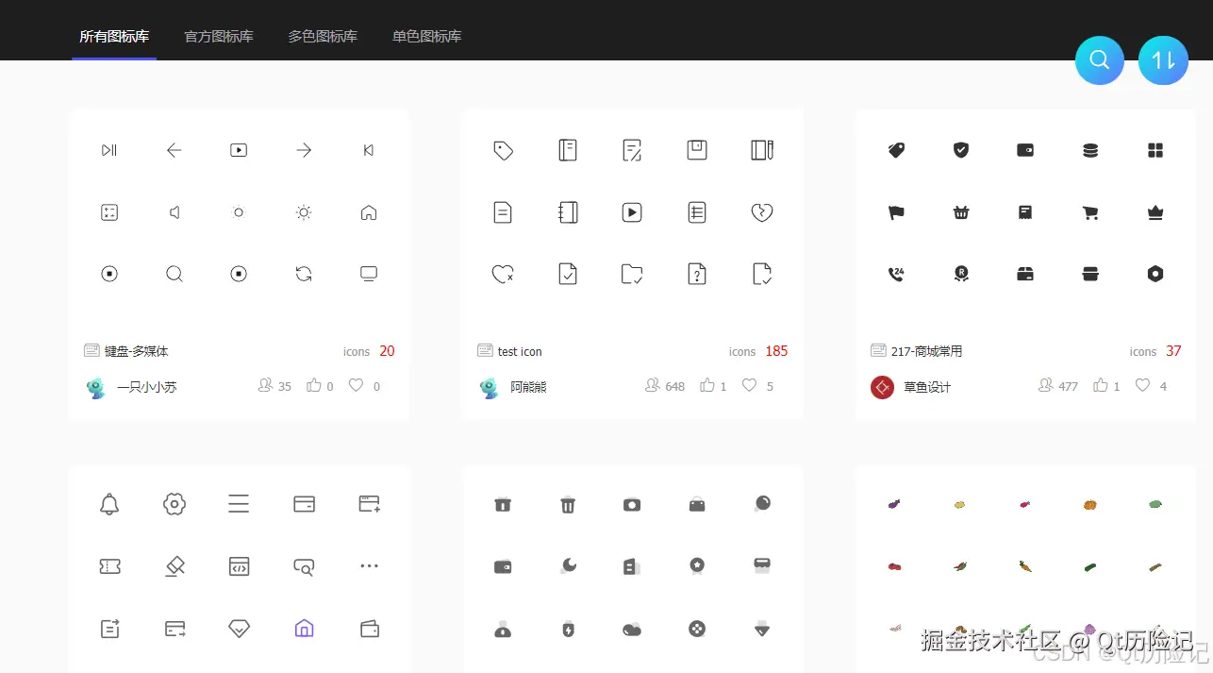
Task: Select the 单色图标库 tab
Action: pos(426,37)
